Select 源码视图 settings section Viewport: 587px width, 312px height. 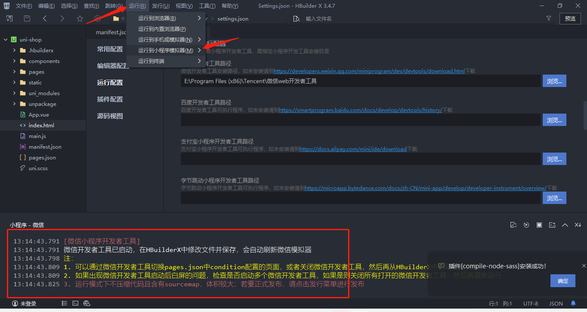[110, 116]
